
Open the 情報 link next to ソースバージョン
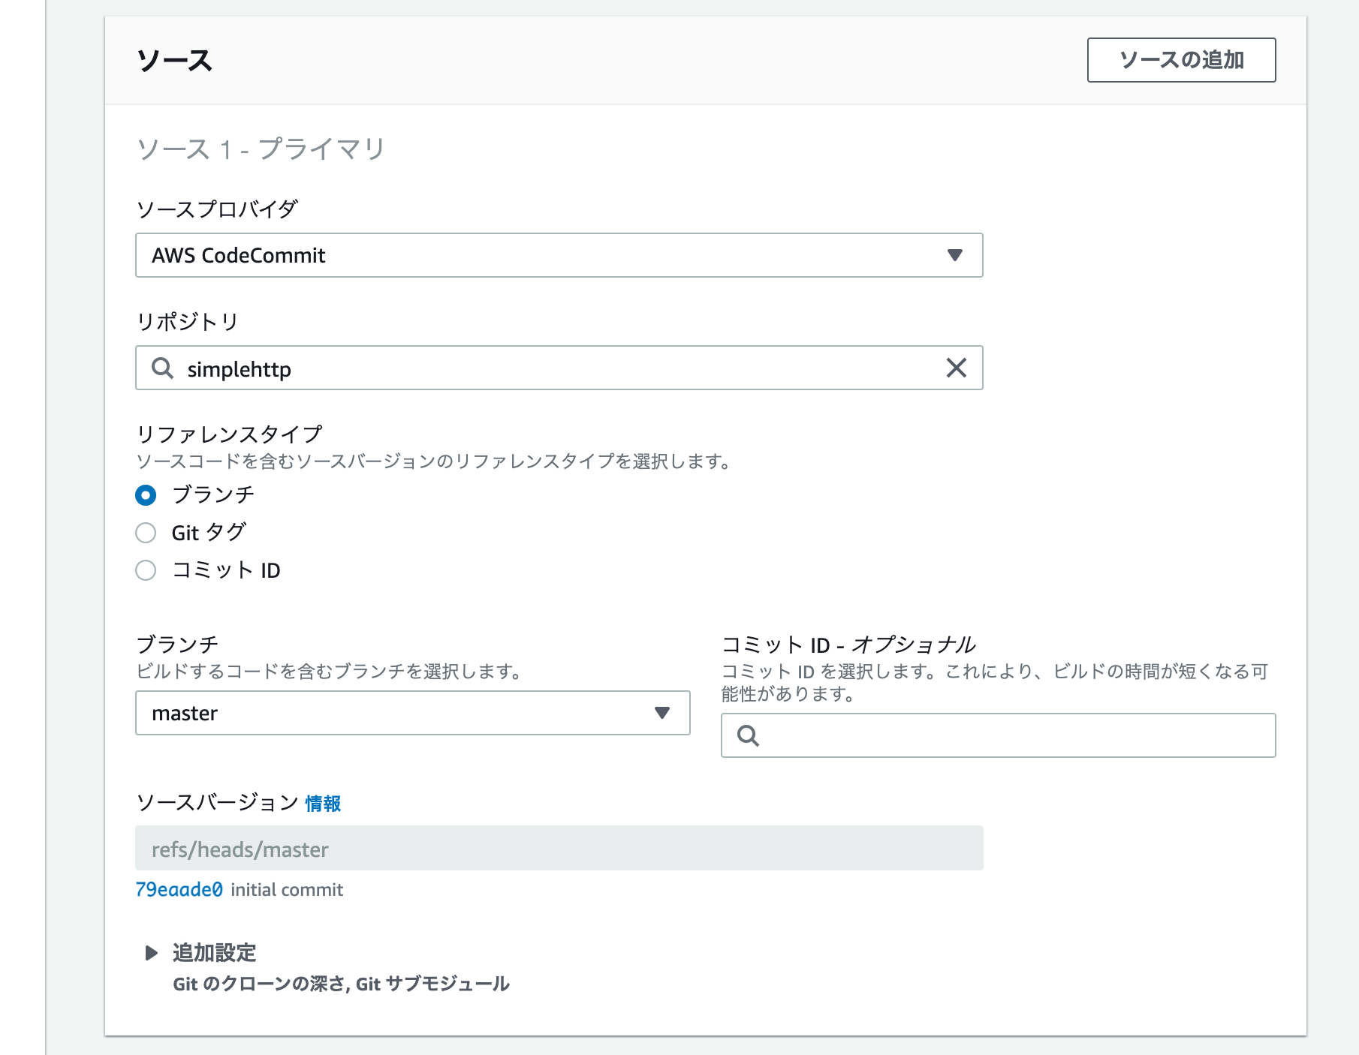[323, 803]
